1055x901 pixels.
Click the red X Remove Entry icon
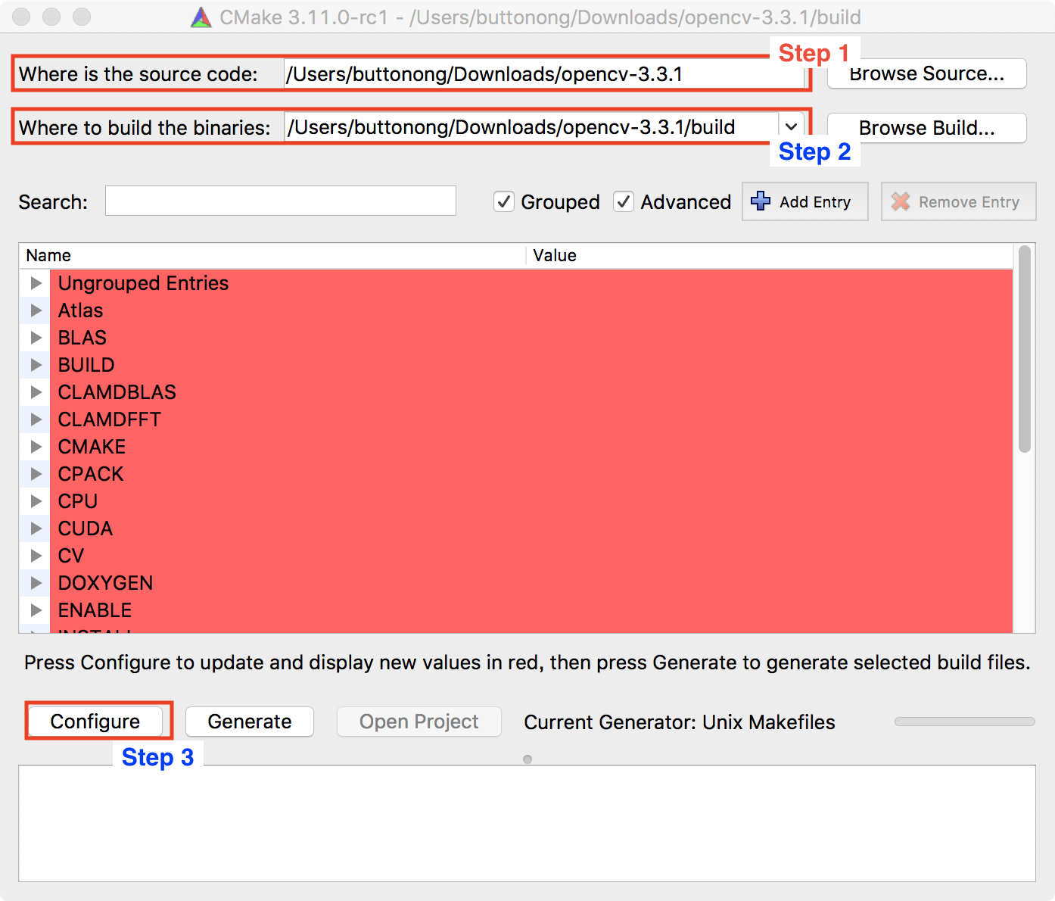(900, 201)
